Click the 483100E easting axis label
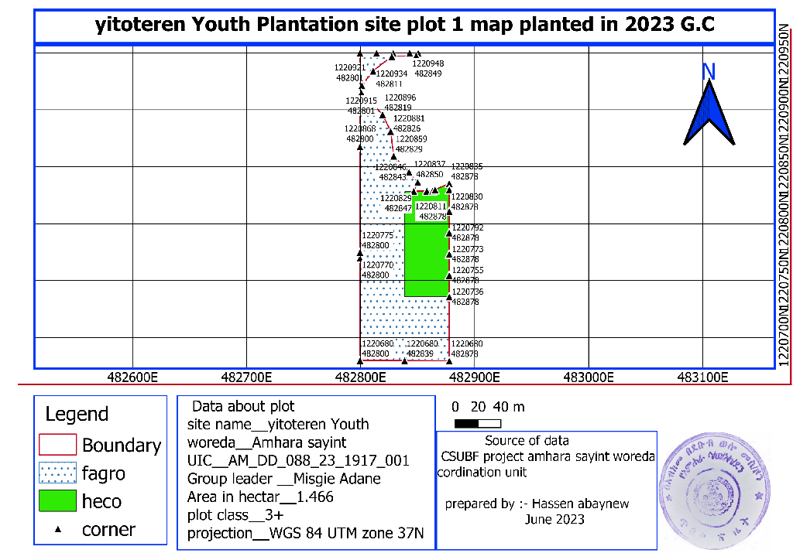The width and height of the screenshot is (793, 560). 702,378
